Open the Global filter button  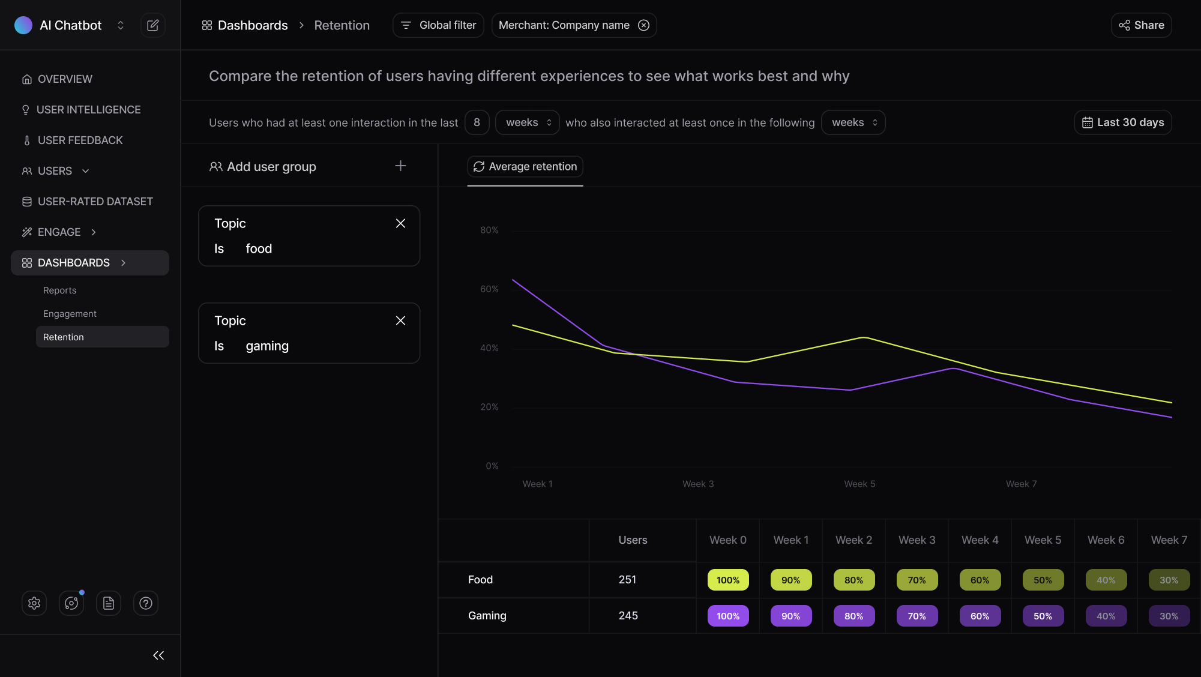pyautogui.click(x=438, y=25)
